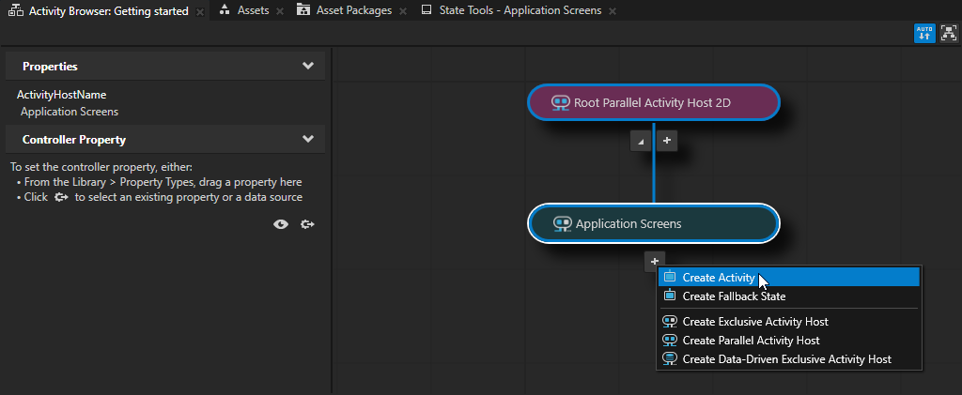Click the State Tools tab icon

coord(427,10)
